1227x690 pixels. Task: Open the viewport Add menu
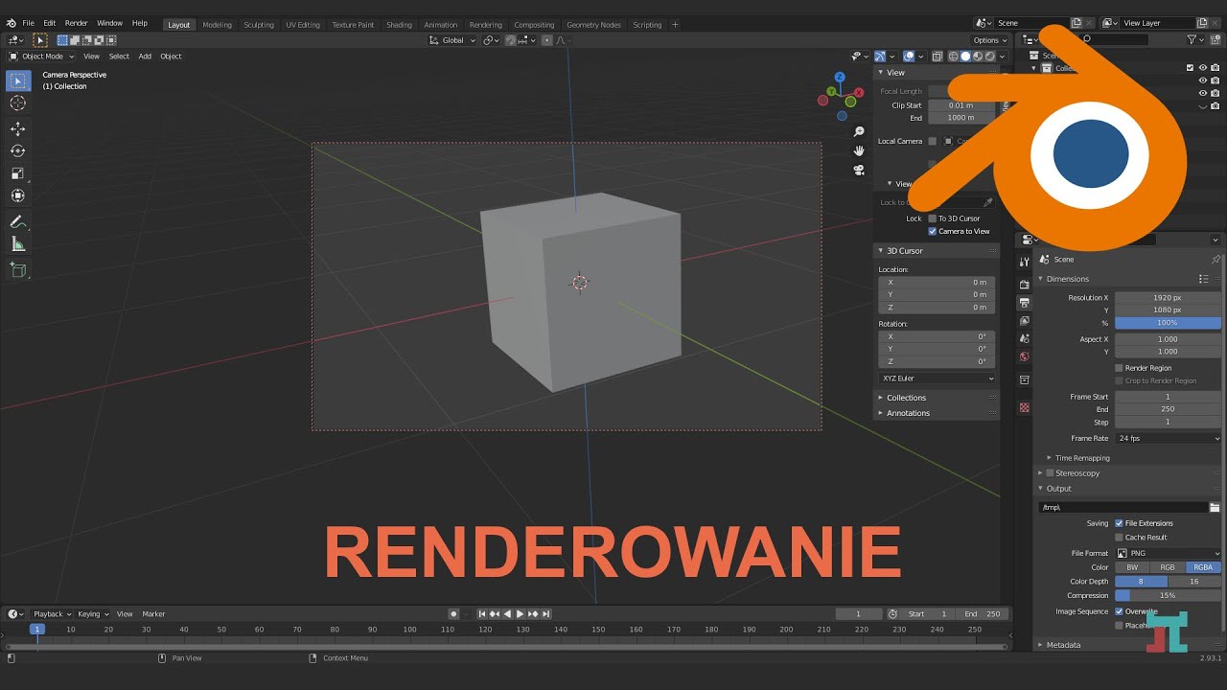(145, 56)
